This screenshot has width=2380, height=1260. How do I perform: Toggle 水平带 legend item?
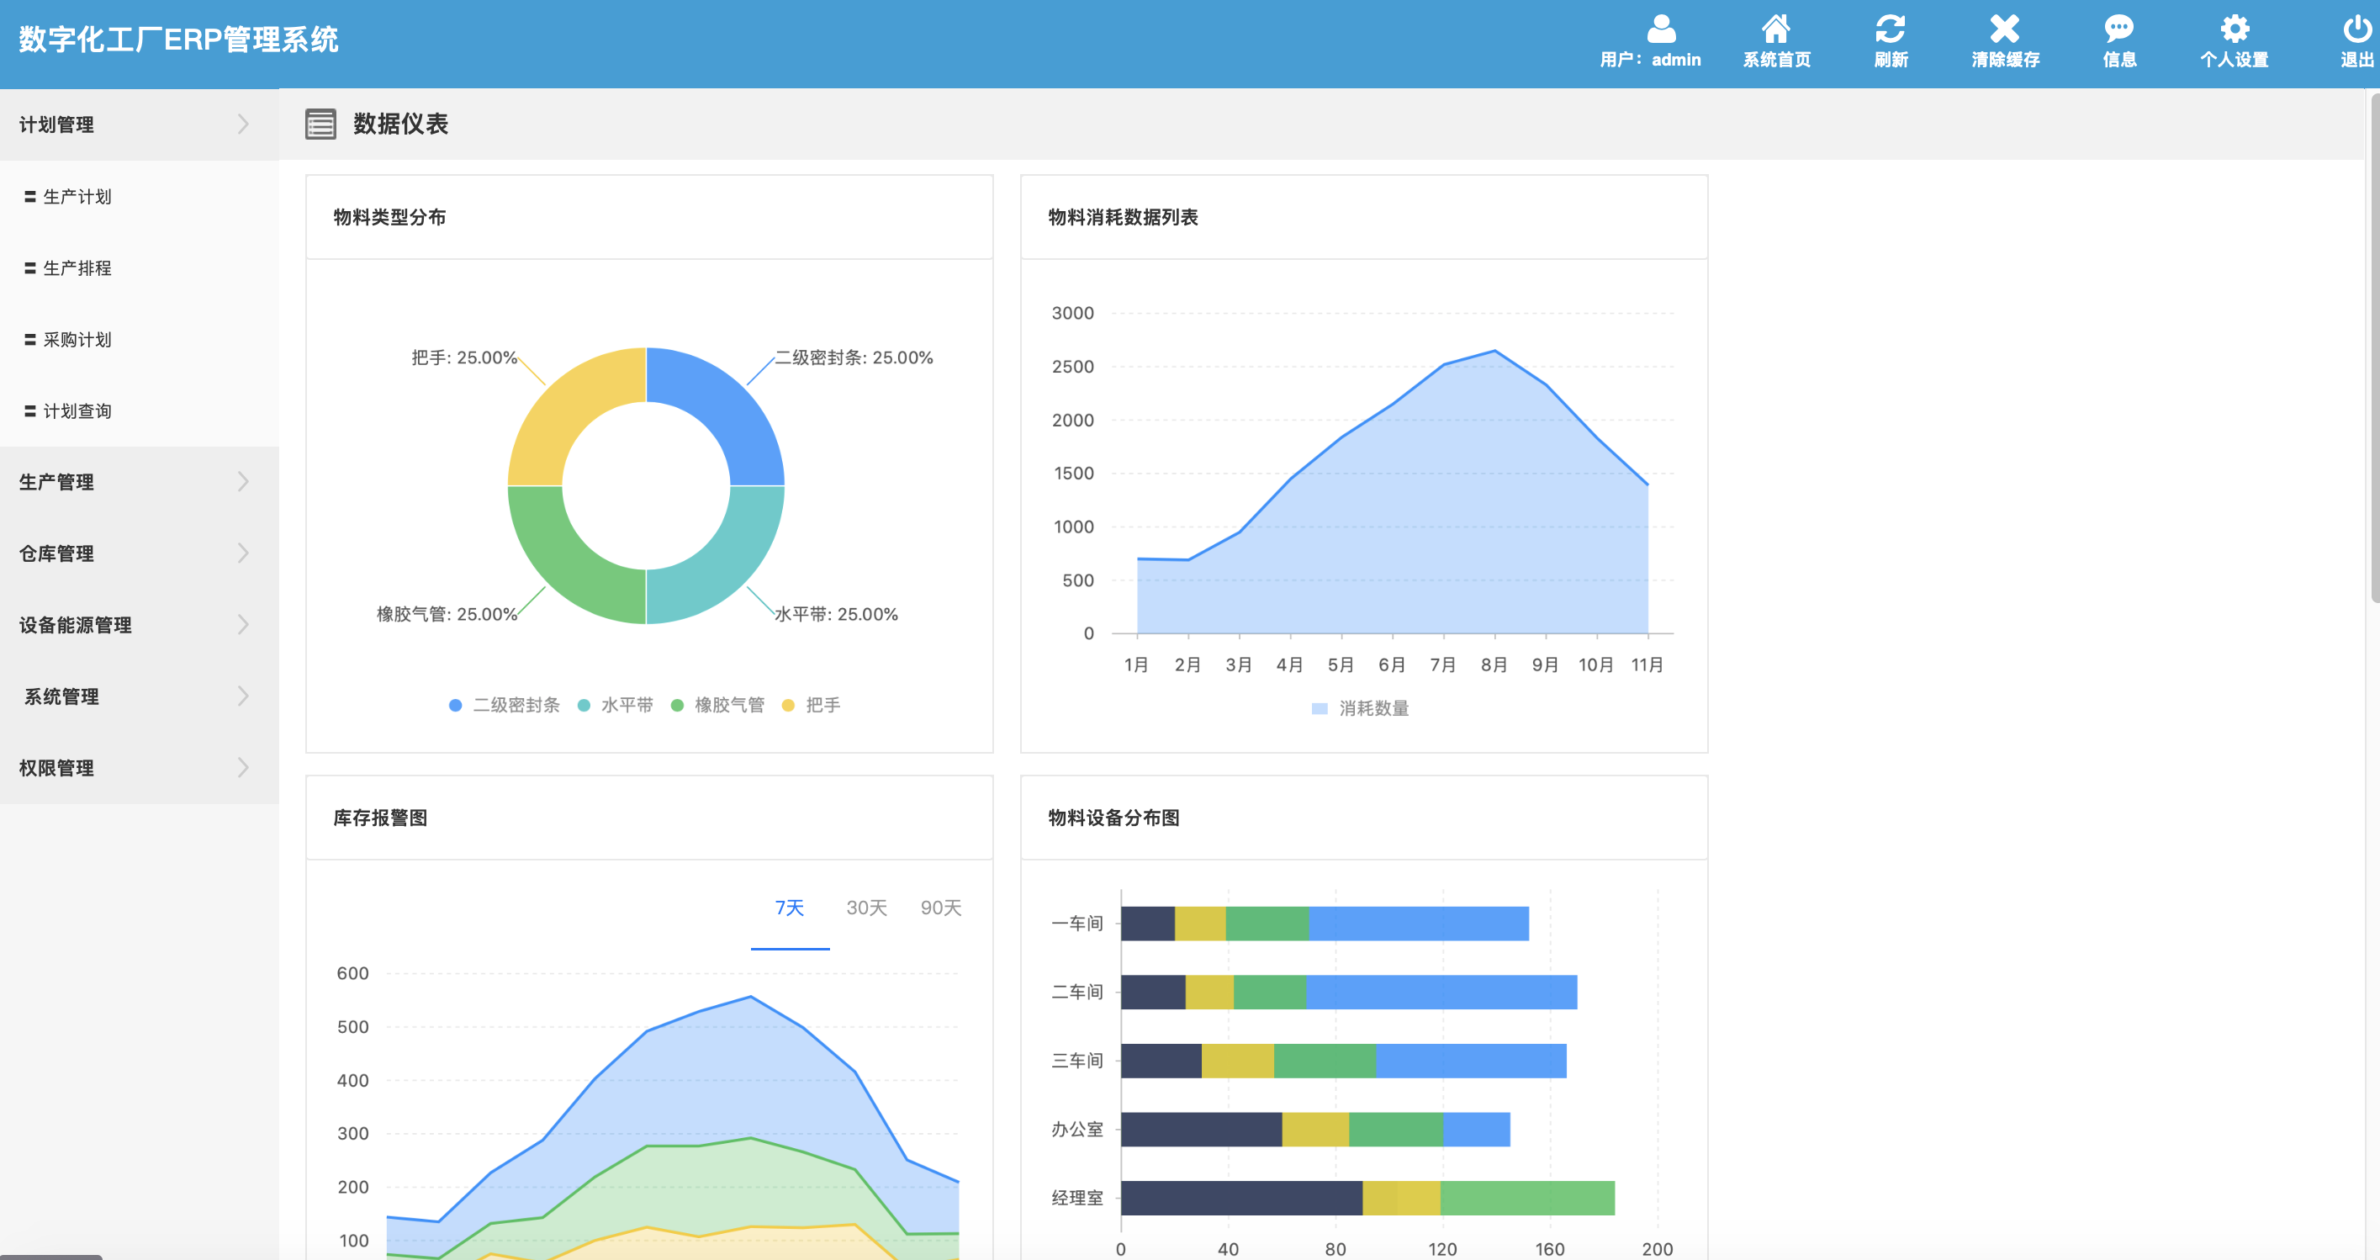click(615, 705)
